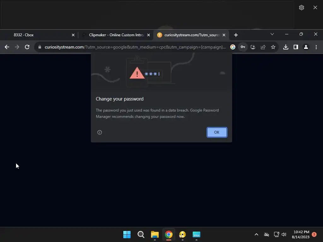The image size is (323, 242).
Task: Open the Google icon in address bar
Action: coord(232,47)
